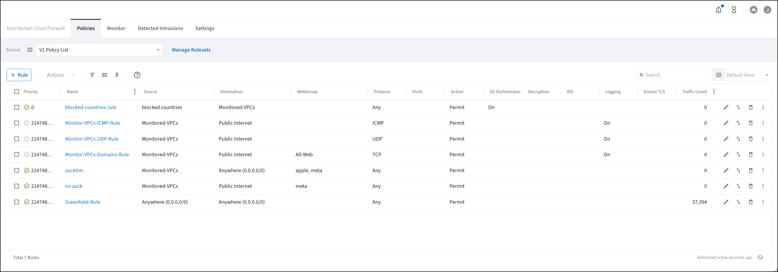
Task: Open the Manage Rulesets link
Action: tap(191, 50)
